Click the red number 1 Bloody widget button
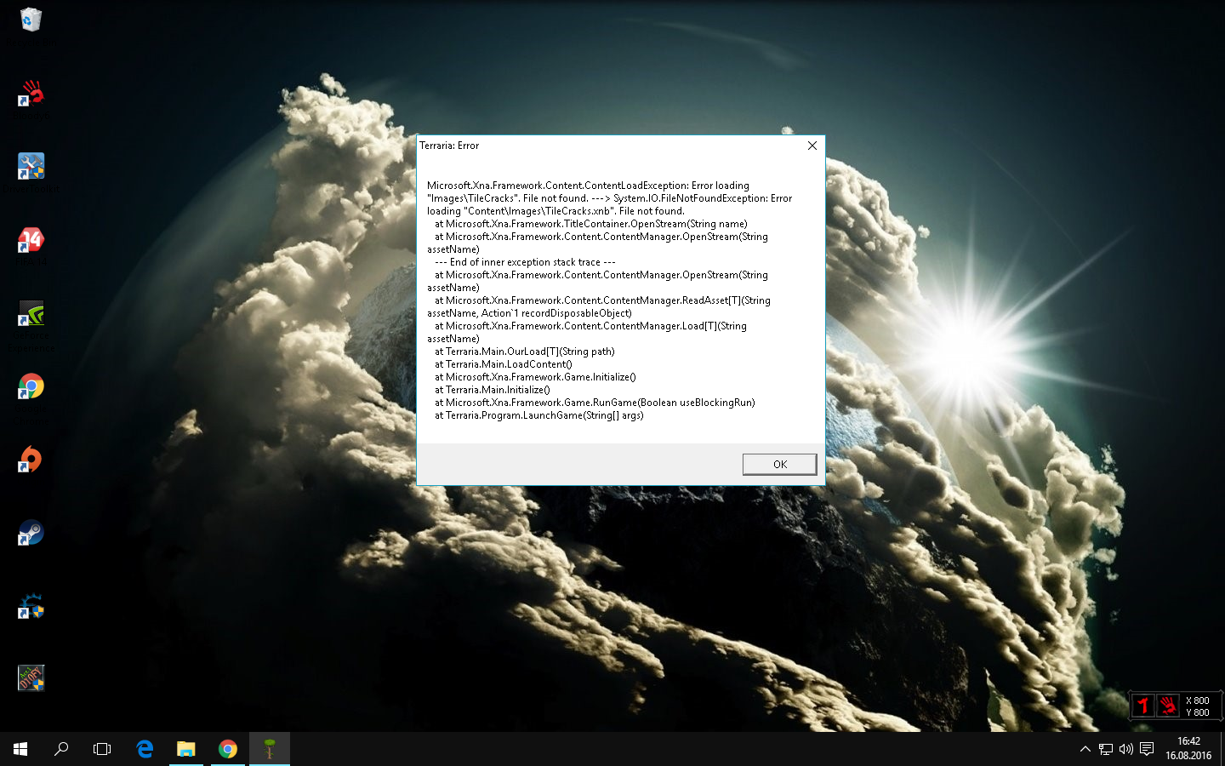This screenshot has width=1225, height=766. (1142, 706)
